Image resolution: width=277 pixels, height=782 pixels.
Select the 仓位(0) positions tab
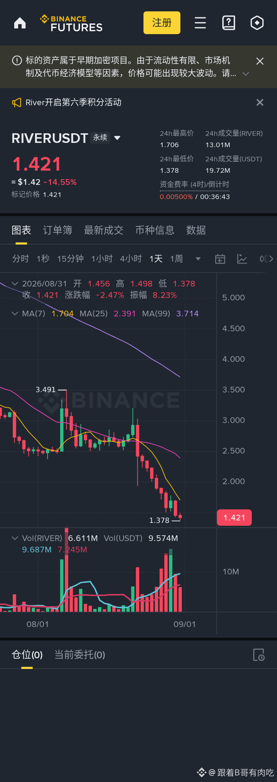pyautogui.click(x=27, y=655)
